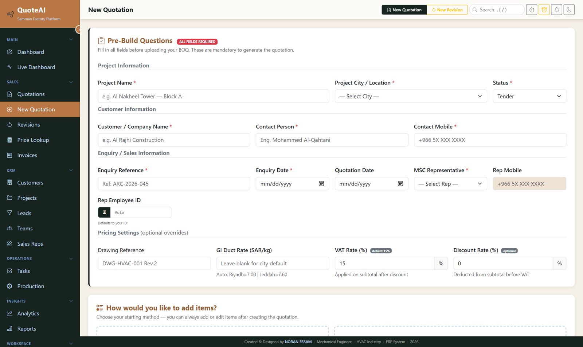583x347 pixels.
Task: Collapse the OPERATIONS sidebar section
Action: tap(71, 258)
